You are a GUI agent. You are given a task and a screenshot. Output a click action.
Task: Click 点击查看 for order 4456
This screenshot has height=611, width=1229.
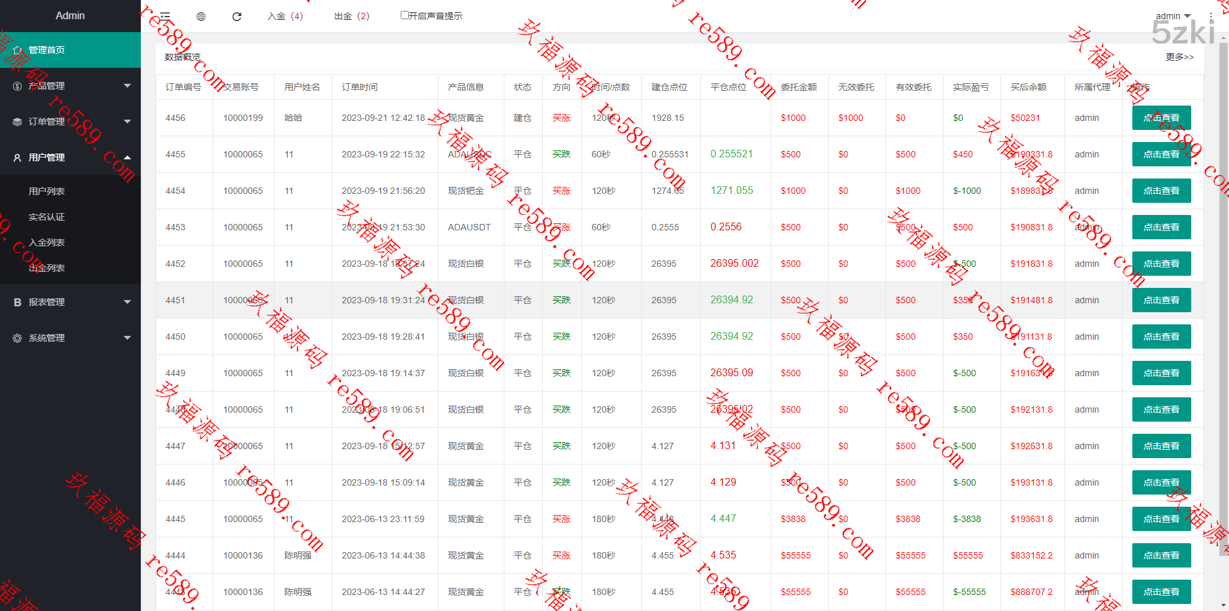pos(1161,118)
